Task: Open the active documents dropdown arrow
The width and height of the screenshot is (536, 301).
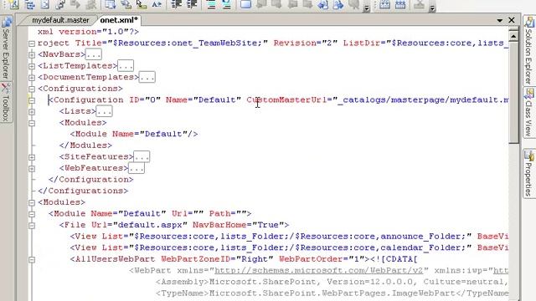Action: pos(499,20)
